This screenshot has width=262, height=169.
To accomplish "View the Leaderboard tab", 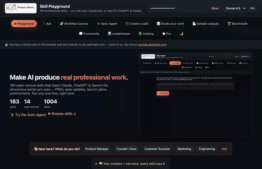I will tap(119, 34).
